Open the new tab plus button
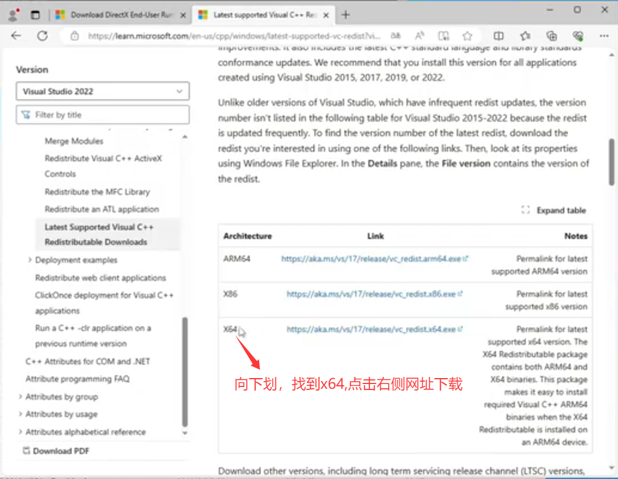Screen dimensions: 618x479 pyautogui.click(x=345, y=15)
